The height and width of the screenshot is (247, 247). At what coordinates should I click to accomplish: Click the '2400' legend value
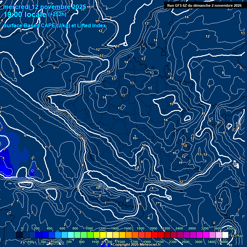tap(179, 228)
